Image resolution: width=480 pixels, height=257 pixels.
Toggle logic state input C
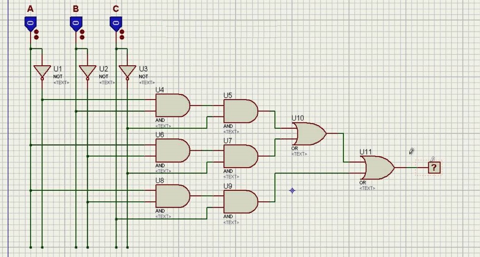116,23
